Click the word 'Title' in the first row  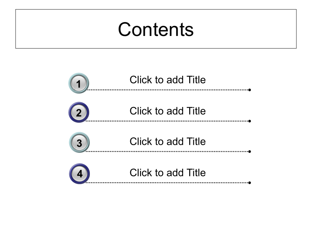[x=196, y=80]
